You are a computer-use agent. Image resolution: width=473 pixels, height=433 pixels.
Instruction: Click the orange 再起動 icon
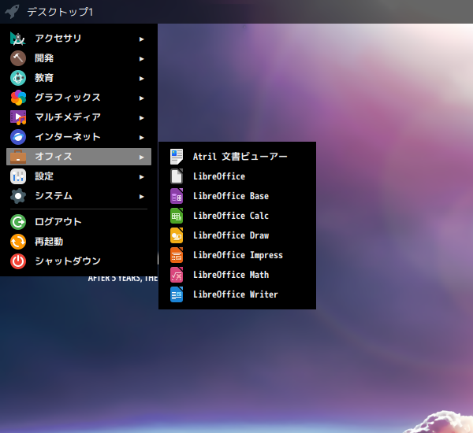point(18,242)
